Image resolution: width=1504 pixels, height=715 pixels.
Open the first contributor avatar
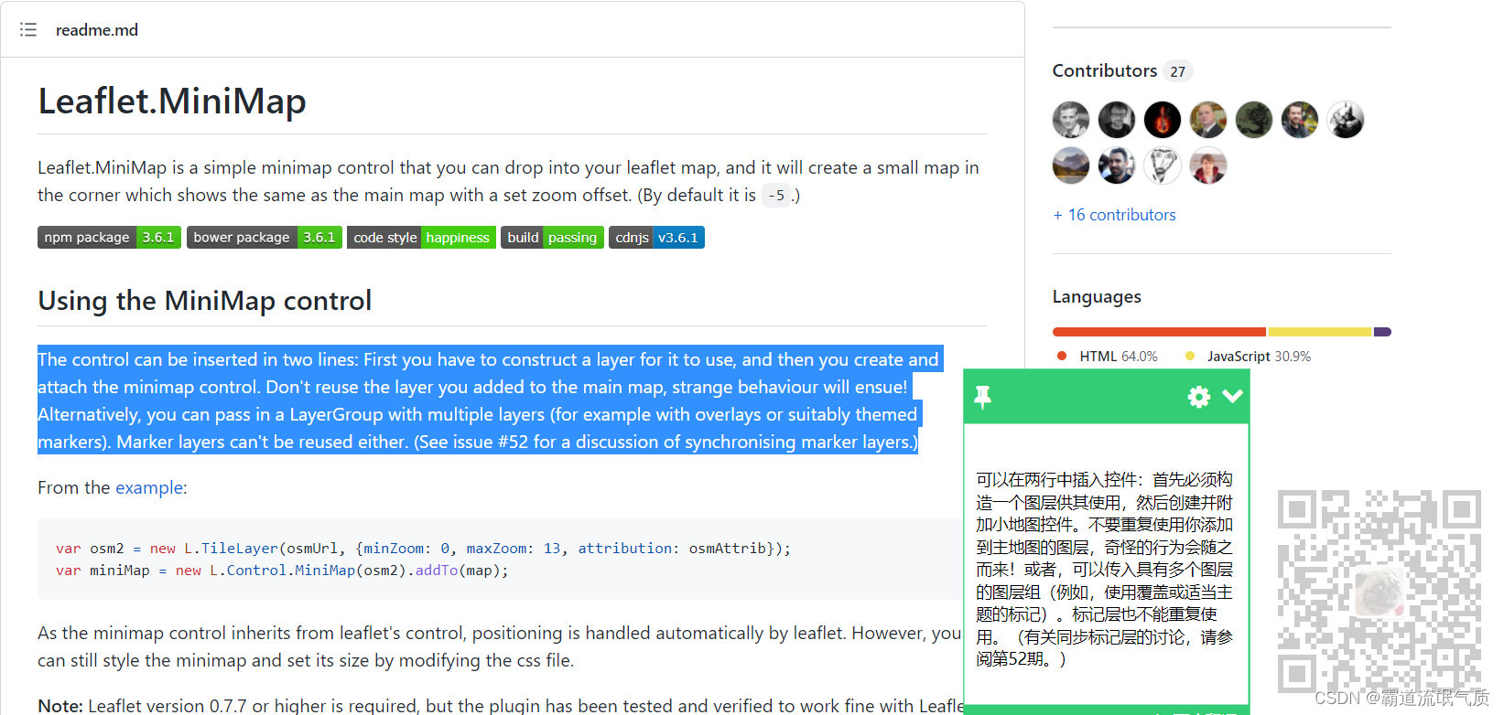(x=1071, y=120)
